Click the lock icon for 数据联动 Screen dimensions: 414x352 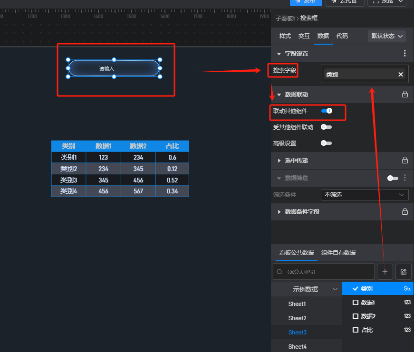tap(405, 94)
